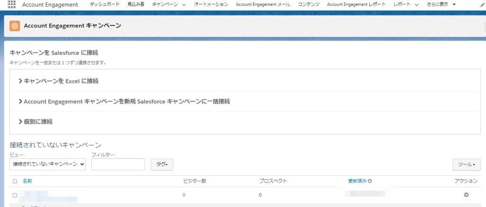Open the タグ dropdown button

(162, 165)
